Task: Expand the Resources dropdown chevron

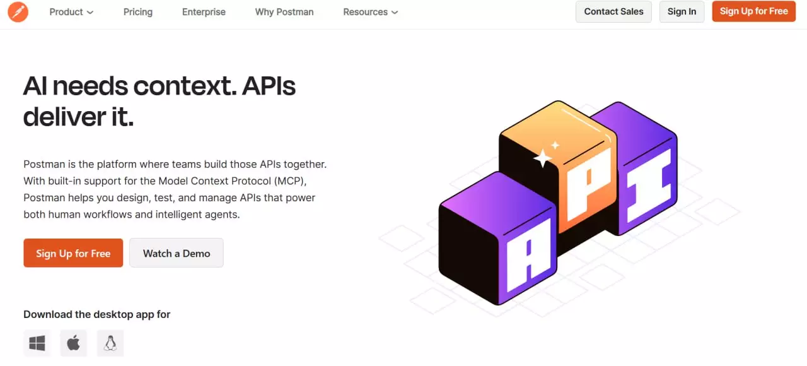Action: [395, 13]
